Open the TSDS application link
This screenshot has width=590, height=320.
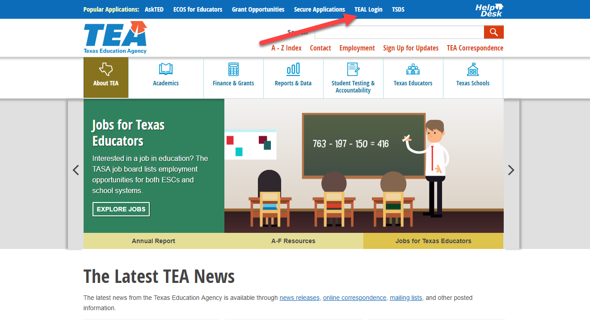398,9
